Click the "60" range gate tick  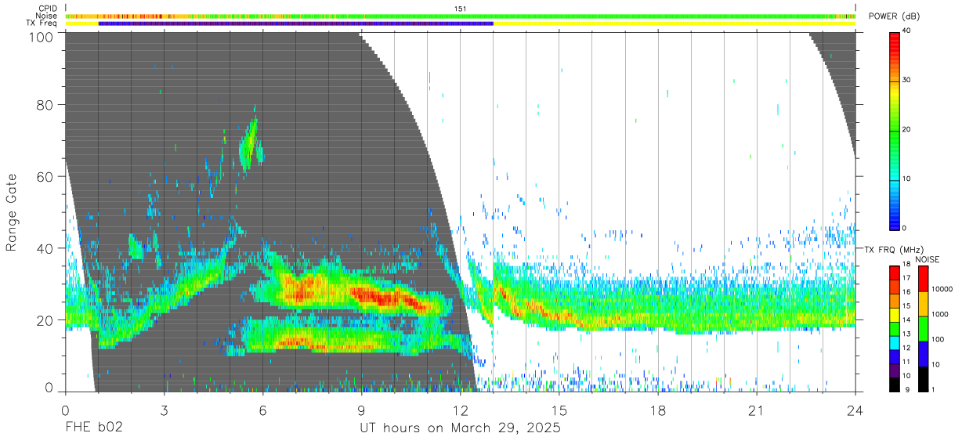(45, 177)
